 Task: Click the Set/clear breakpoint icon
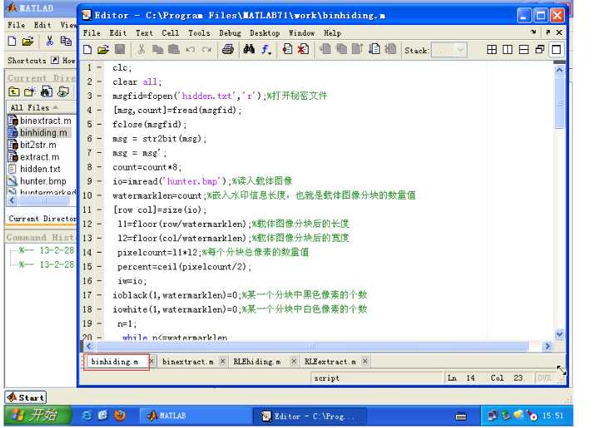pos(288,50)
